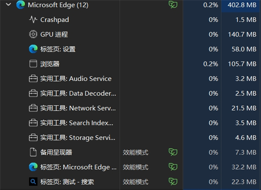Click the Microsoft Edge group icon

pos(20,5)
